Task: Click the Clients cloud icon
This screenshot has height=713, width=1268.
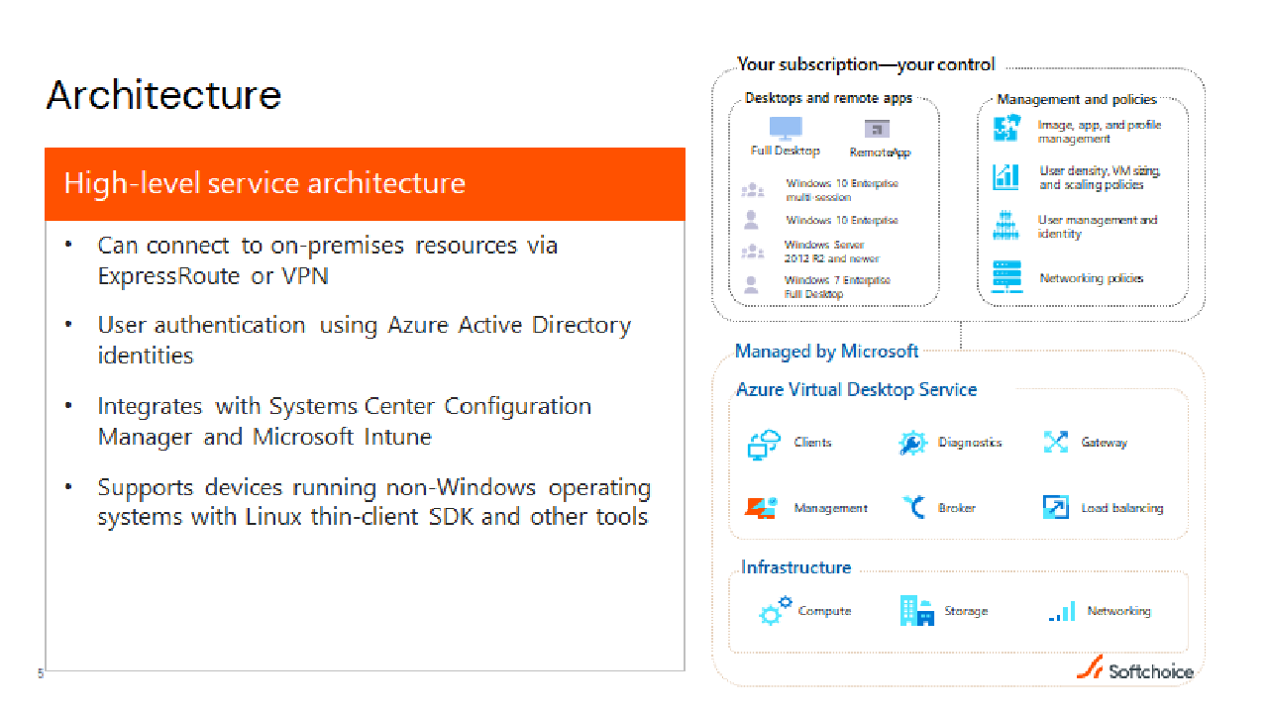Action: point(764,444)
